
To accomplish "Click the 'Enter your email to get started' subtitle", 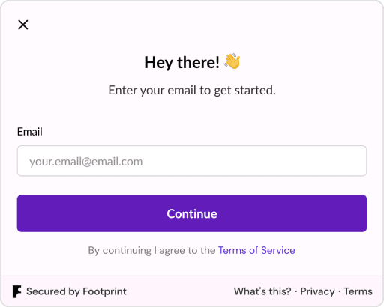I will [192, 90].
